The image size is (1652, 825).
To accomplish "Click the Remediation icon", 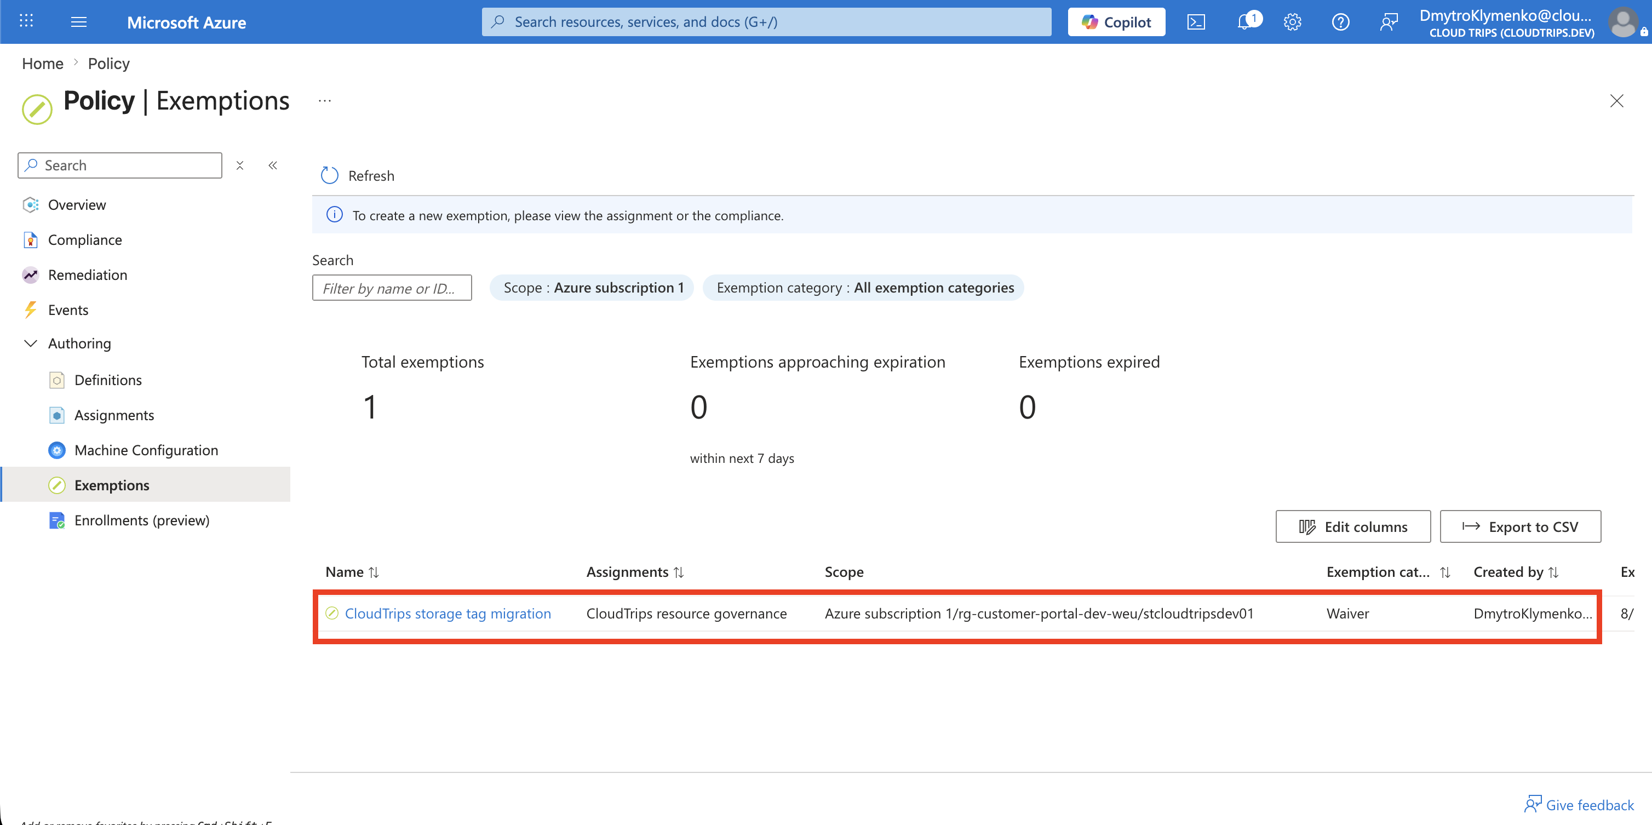I will (x=31, y=274).
